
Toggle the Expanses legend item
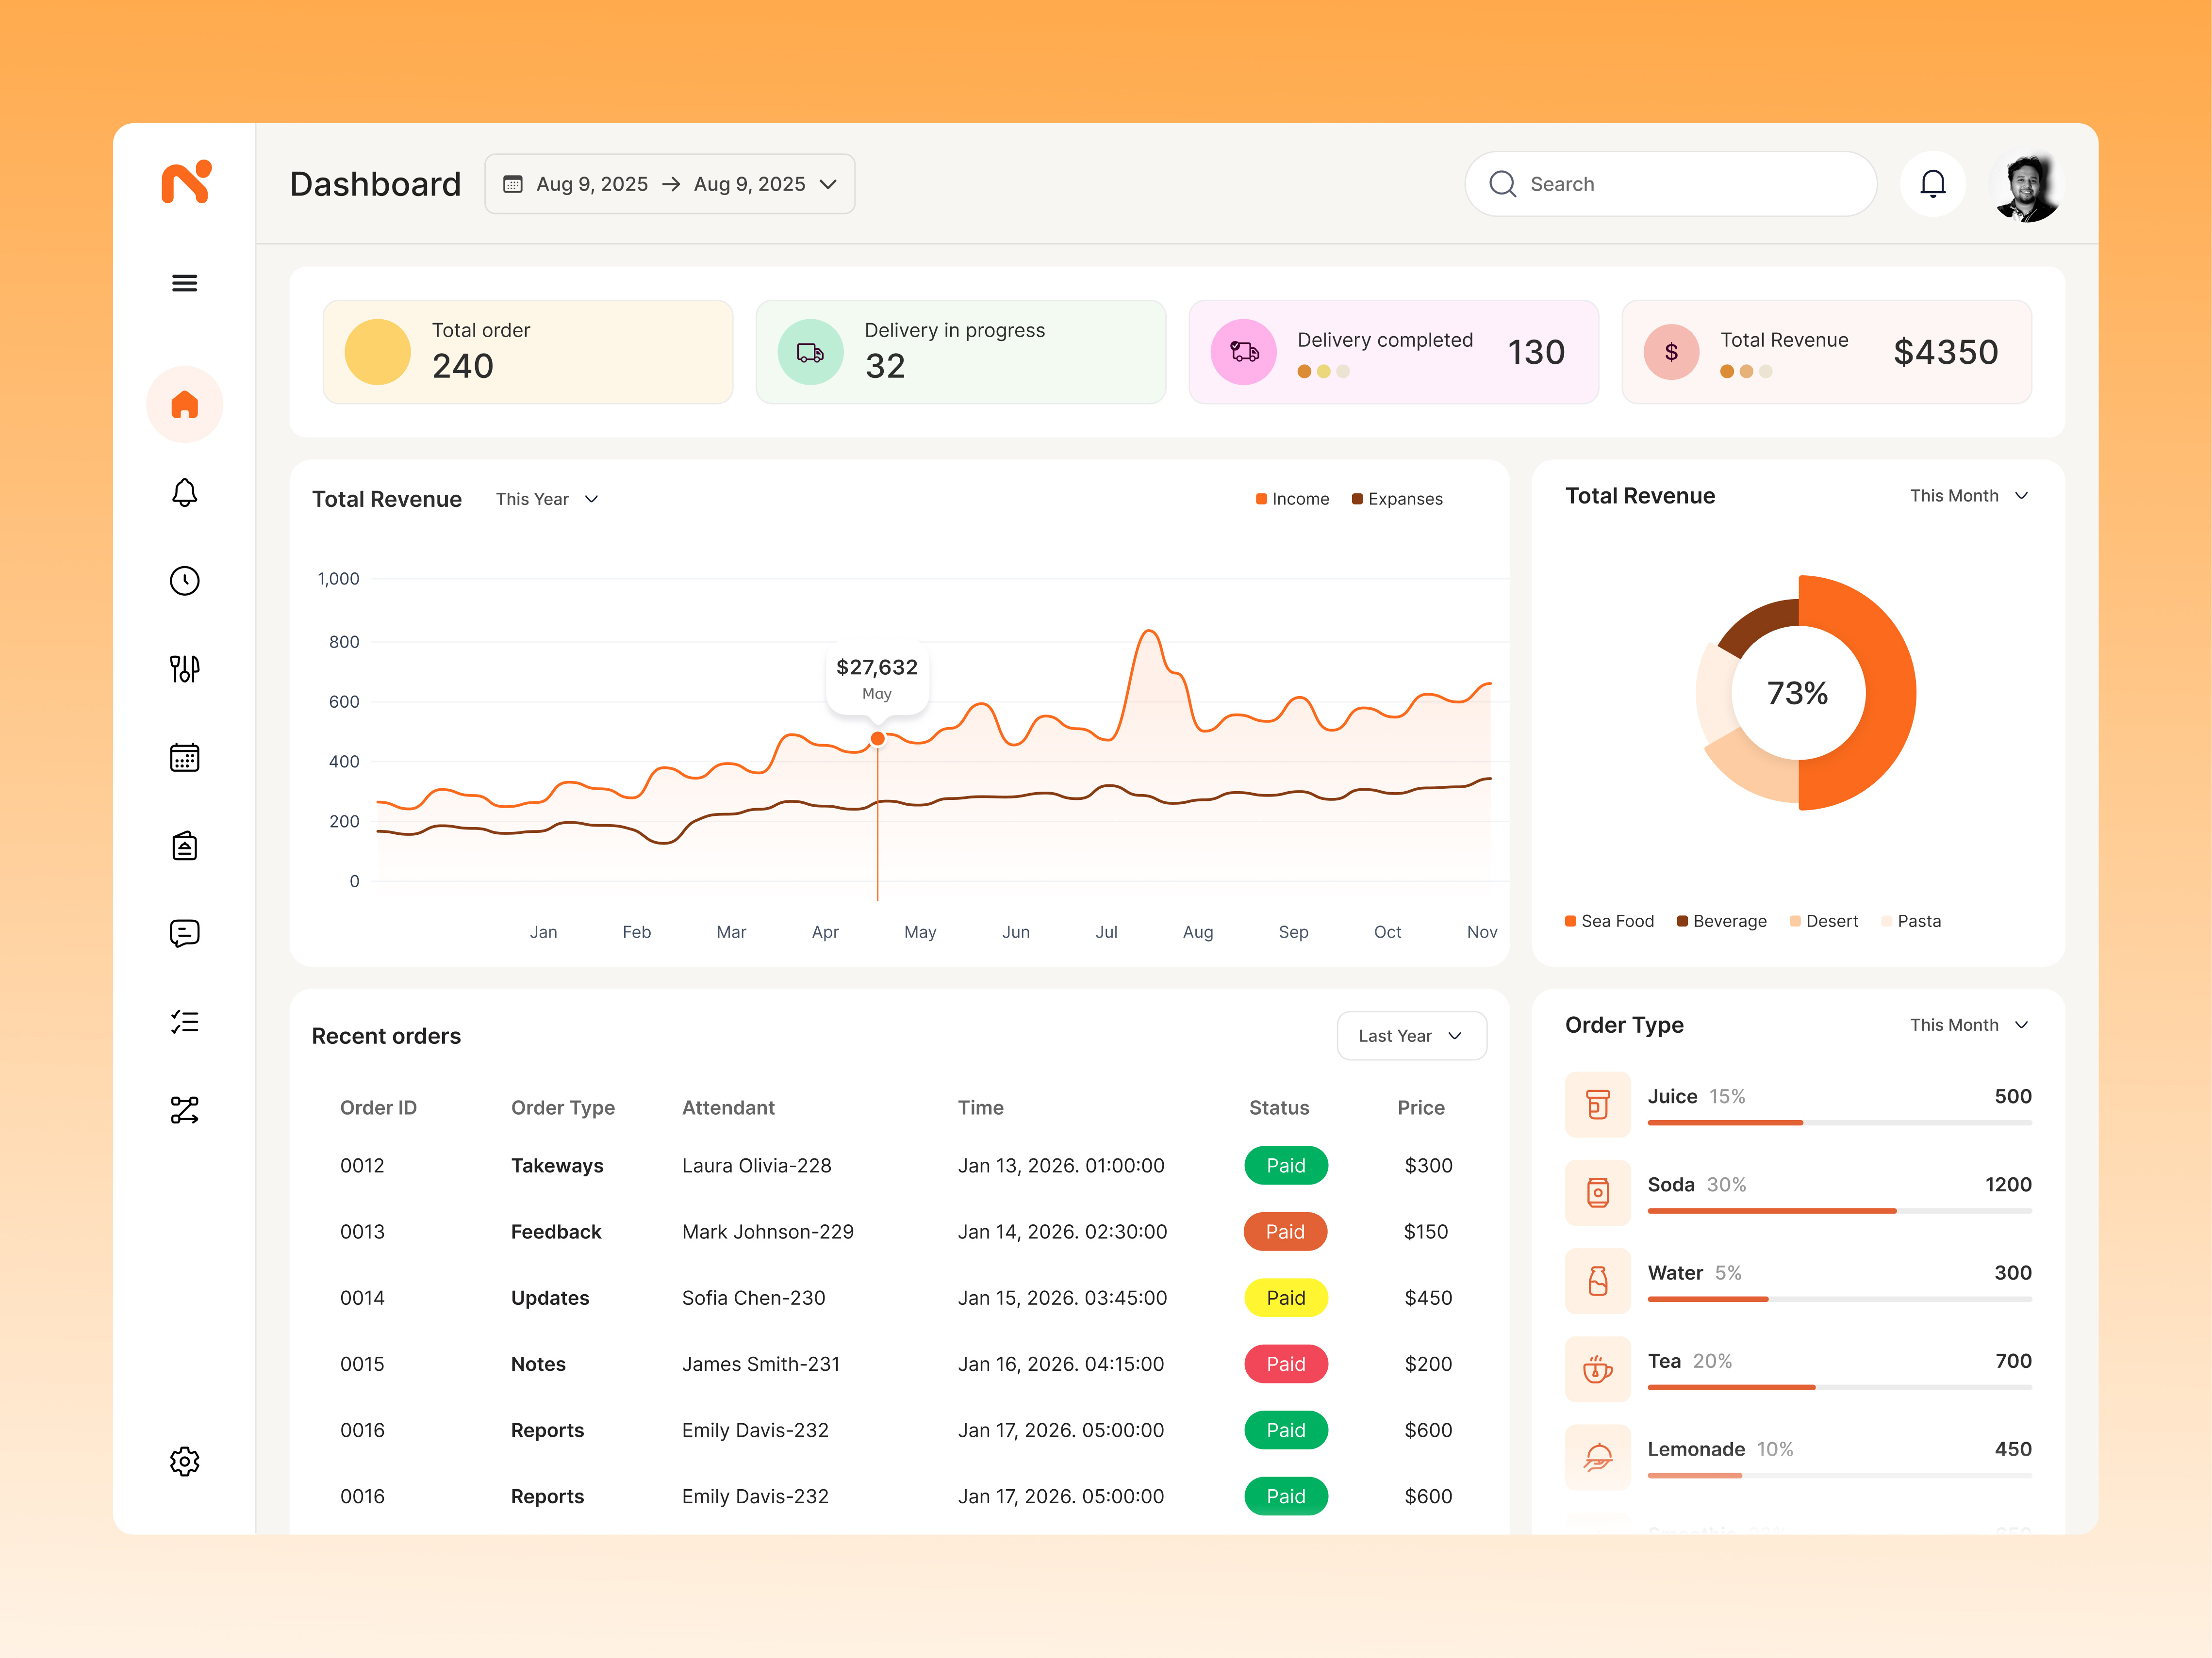pos(1397,499)
